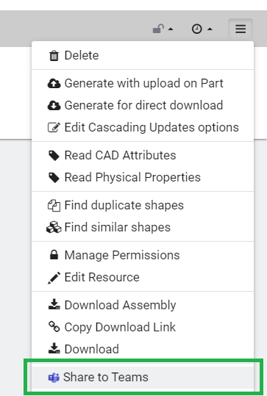
Task: Click the open padlock lock-state icon
Action: pos(158,29)
